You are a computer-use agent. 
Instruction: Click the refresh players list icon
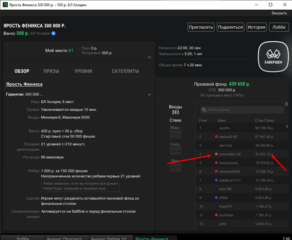pyautogui.click(x=287, y=104)
